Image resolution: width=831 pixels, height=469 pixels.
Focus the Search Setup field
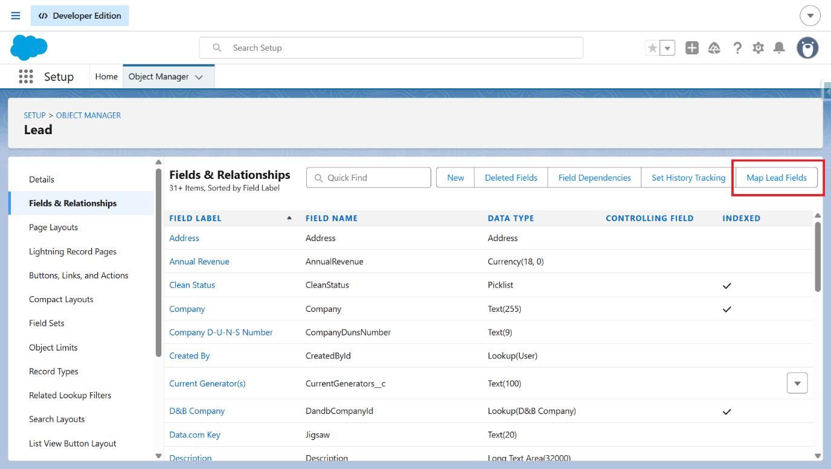pos(391,48)
